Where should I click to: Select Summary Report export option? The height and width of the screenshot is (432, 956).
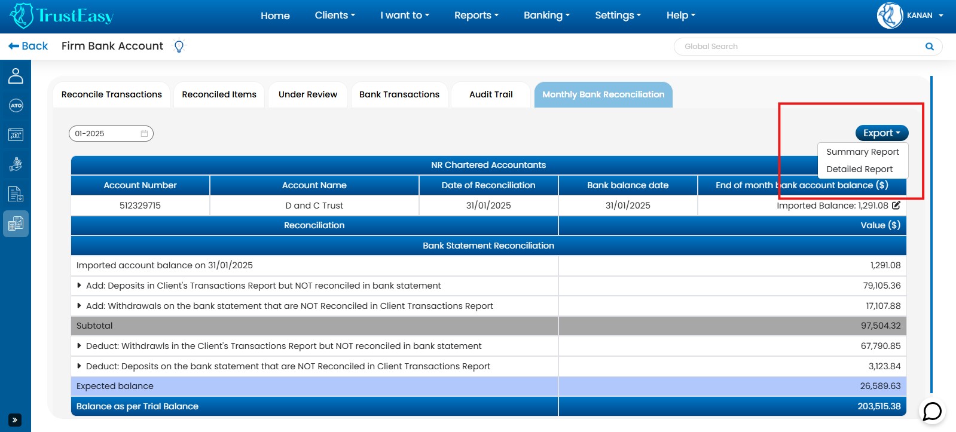862,152
